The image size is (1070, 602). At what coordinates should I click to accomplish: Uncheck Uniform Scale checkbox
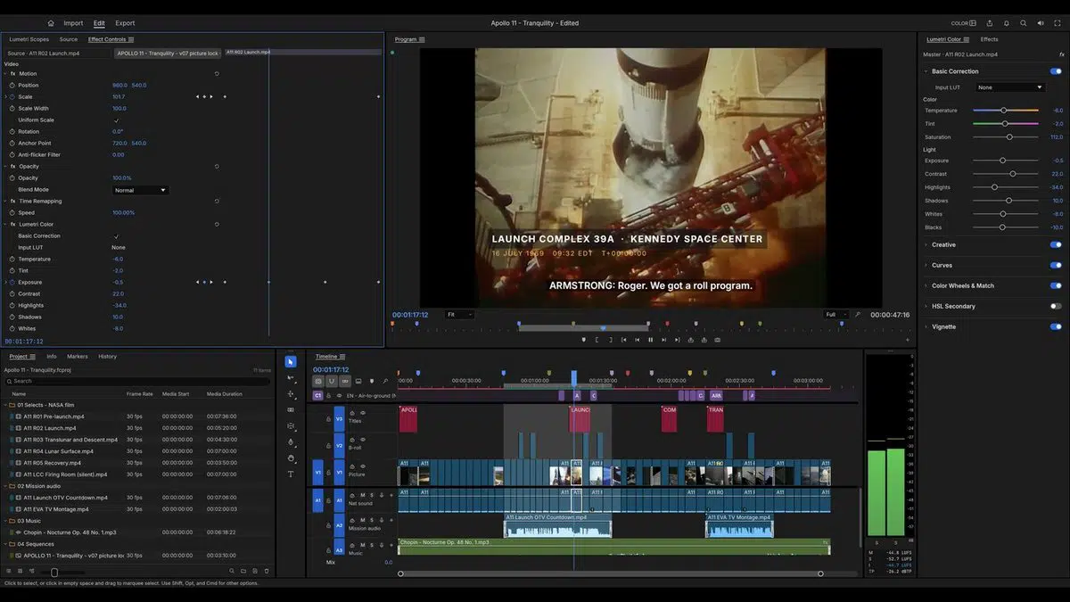(116, 120)
